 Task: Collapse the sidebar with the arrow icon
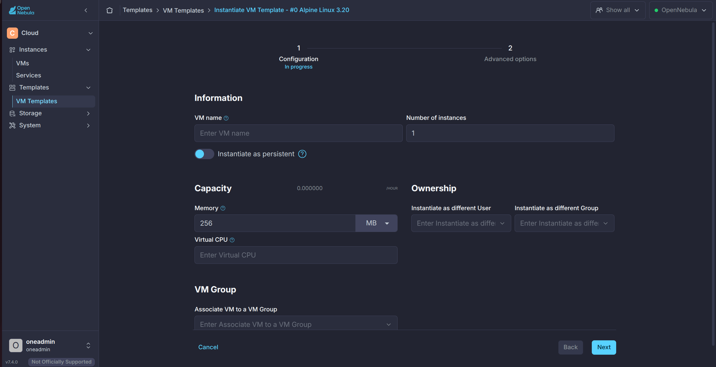[86, 10]
